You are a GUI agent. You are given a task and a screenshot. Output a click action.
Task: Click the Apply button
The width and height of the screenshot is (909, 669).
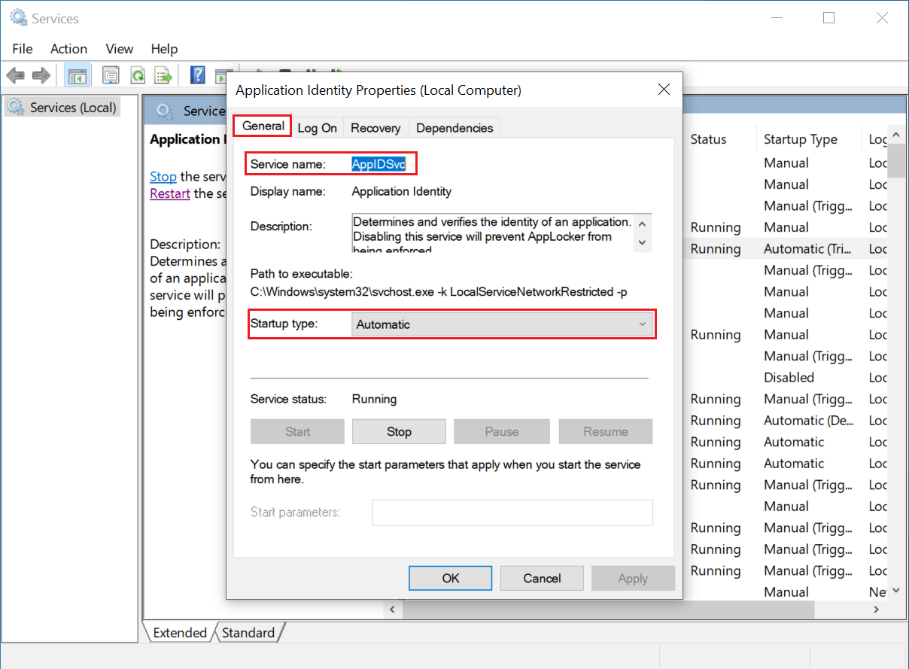[633, 578]
